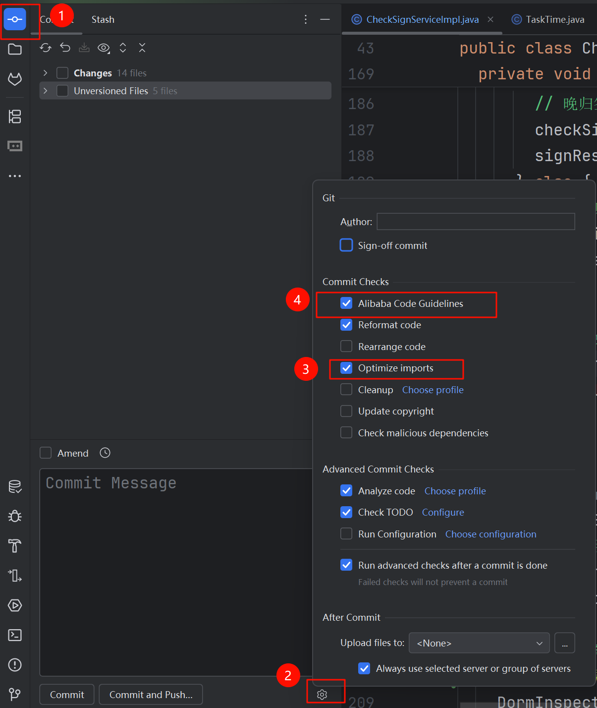The width and height of the screenshot is (597, 708).
Task: Open view options with the eye icon
Action: click(x=104, y=48)
